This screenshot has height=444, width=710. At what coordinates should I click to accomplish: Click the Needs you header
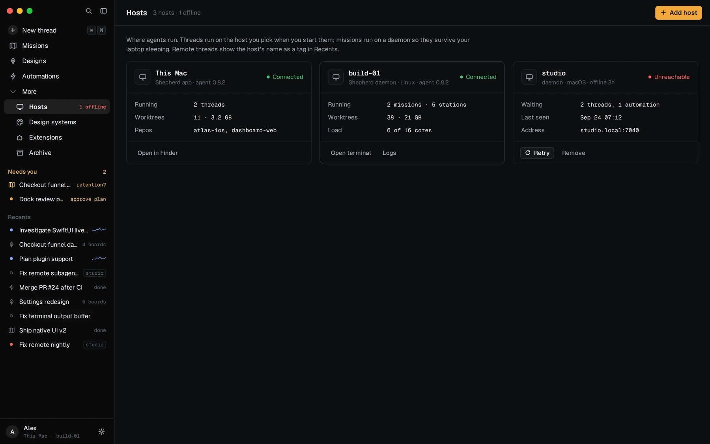tap(22, 172)
